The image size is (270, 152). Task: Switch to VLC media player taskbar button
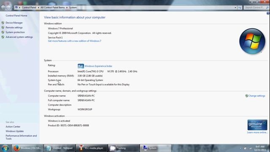tap(92, 148)
